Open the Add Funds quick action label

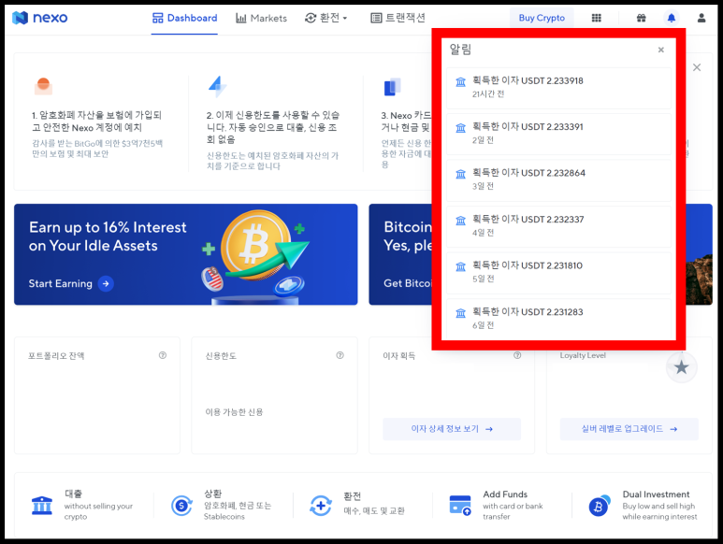(505, 494)
